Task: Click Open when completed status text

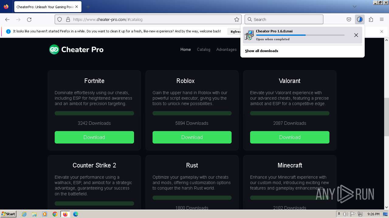Action: 273,39
